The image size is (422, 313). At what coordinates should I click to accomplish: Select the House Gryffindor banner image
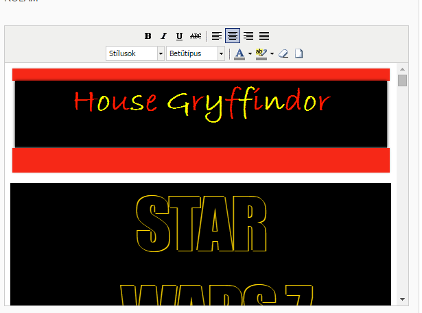pyautogui.click(x=201, y=121)
